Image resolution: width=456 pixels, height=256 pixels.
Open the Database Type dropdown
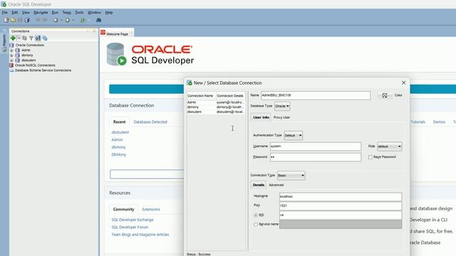click(x=282, y=106)
